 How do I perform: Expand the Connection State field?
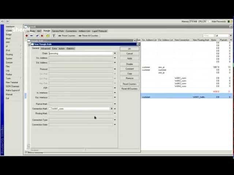coord(115,125)
